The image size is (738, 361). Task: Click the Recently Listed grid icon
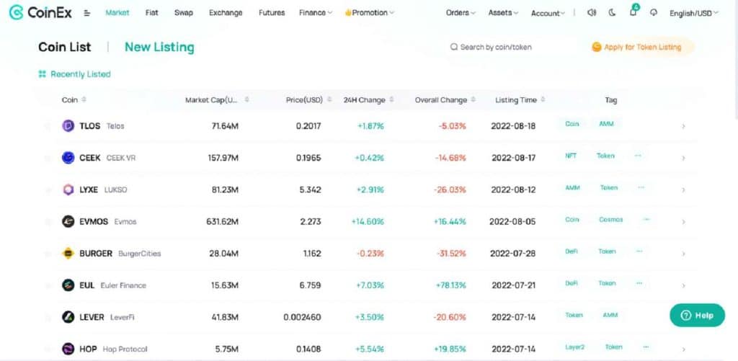(x=43, y=74)
